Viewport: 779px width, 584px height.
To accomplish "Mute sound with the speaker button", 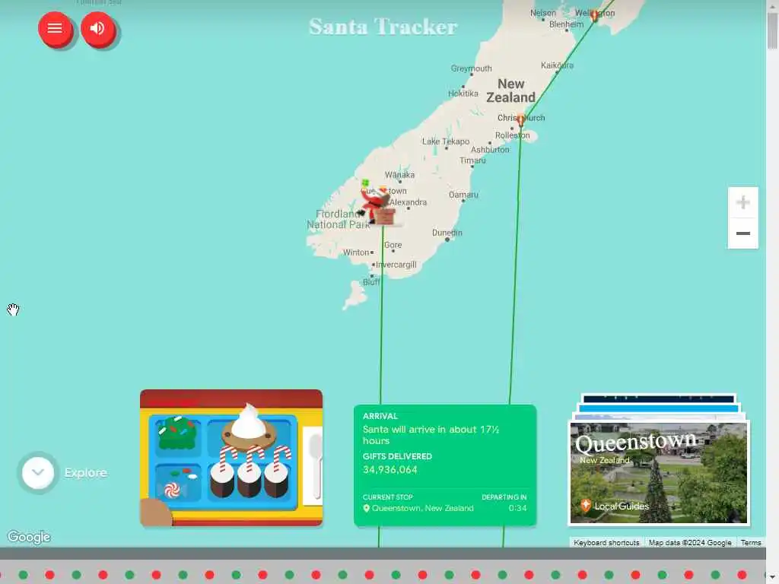I will click(97, 29).
